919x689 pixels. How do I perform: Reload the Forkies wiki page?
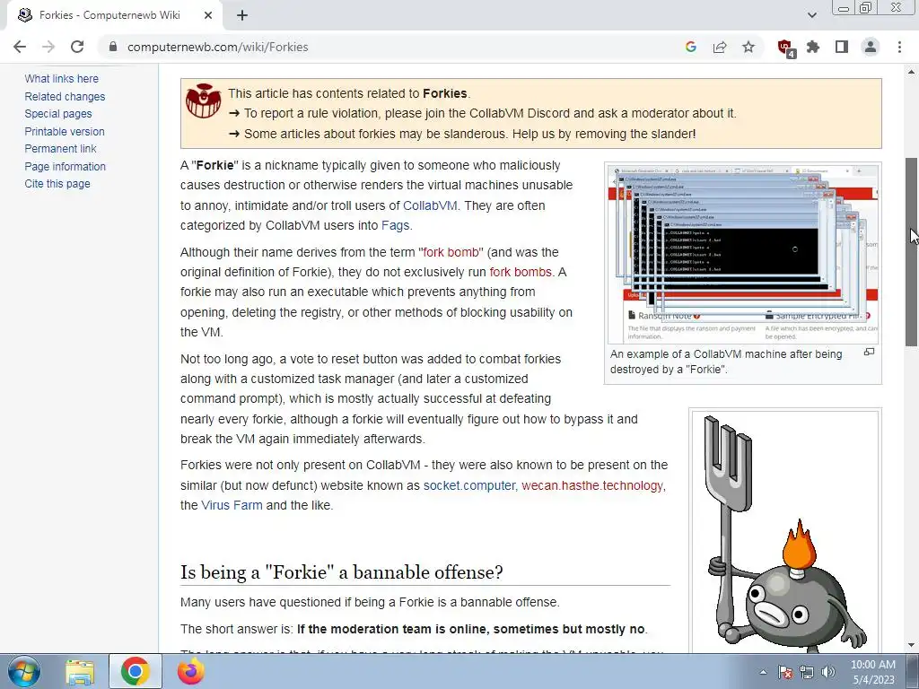tap(77, 47)
